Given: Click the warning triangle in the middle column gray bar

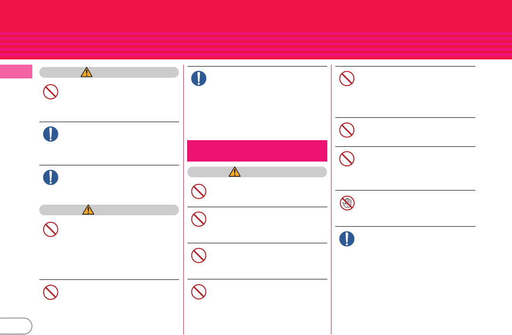Looking at the screenshot, I should coord(235,172).
